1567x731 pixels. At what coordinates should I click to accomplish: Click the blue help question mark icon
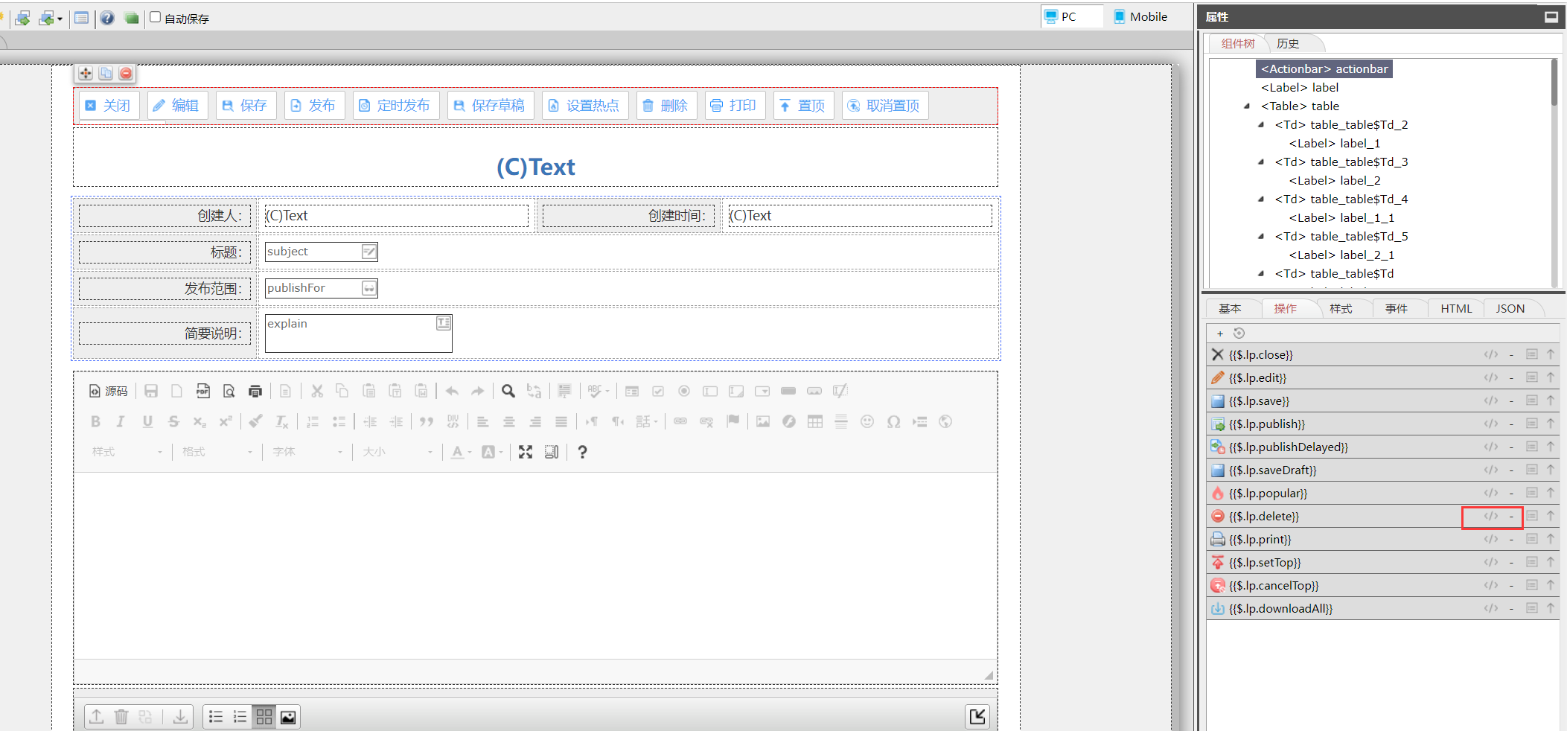(x=107, y=18)
